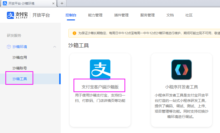The image size is (220, 133).
Task: Open 沙箱账号 in the sidebar
Action: (20, 68)
